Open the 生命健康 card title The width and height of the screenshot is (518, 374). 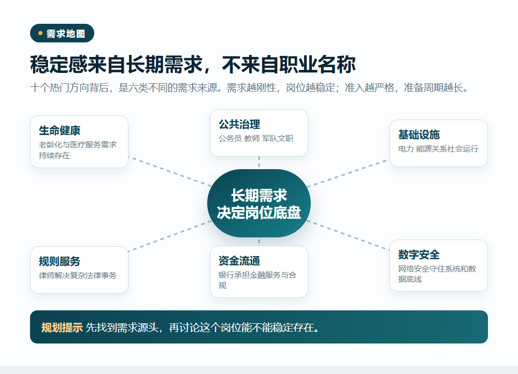pos(60,130)
